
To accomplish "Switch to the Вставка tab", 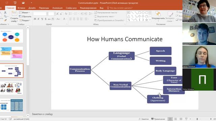I will tap(21, 8).
